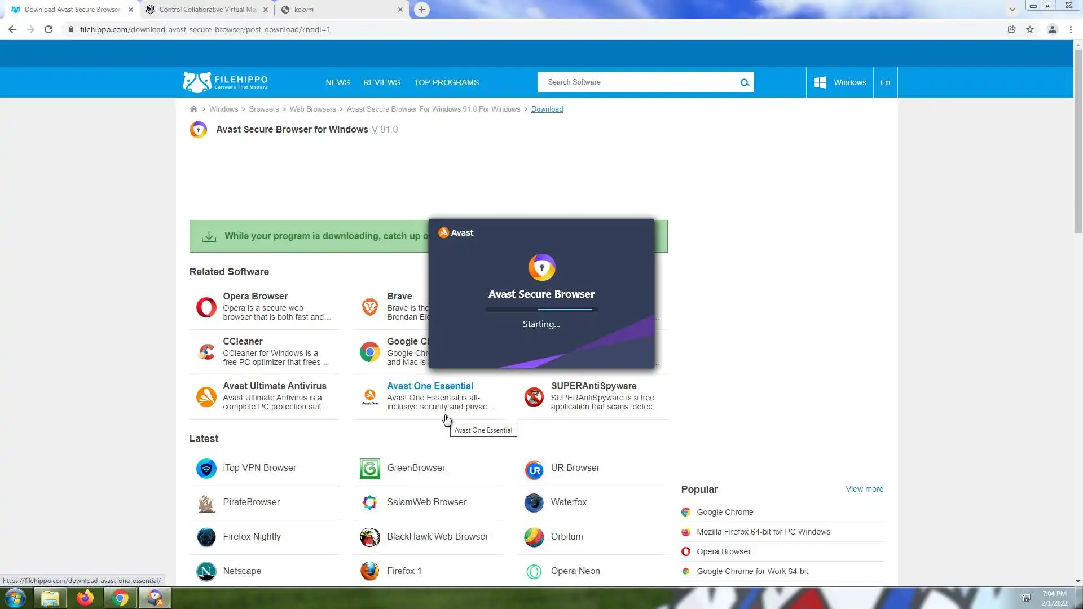Click the FileHippo logo

click(225, 82)
